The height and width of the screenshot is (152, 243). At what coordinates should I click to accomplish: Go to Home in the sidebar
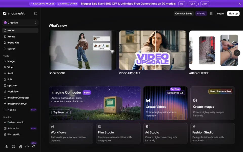click(20, 30)
